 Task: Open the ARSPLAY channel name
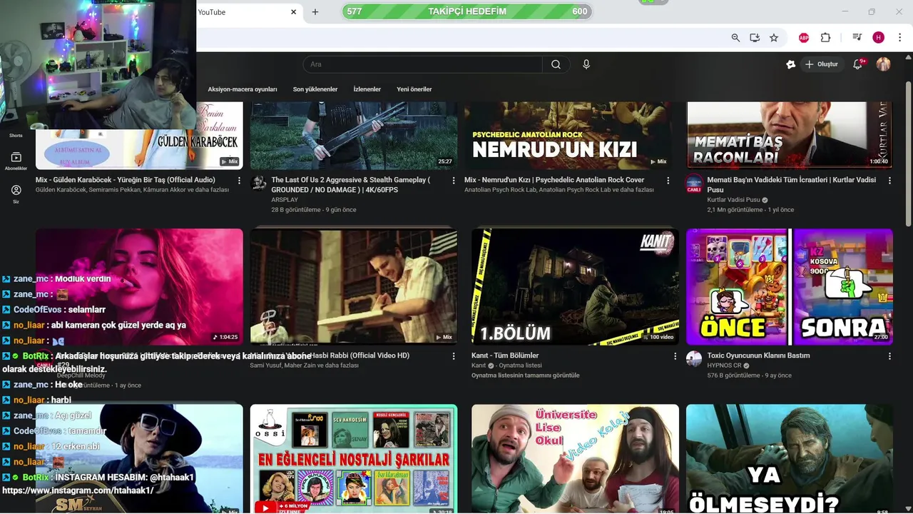[285, 200]
